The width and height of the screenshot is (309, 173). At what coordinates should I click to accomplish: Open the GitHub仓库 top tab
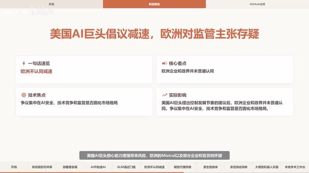257,4
